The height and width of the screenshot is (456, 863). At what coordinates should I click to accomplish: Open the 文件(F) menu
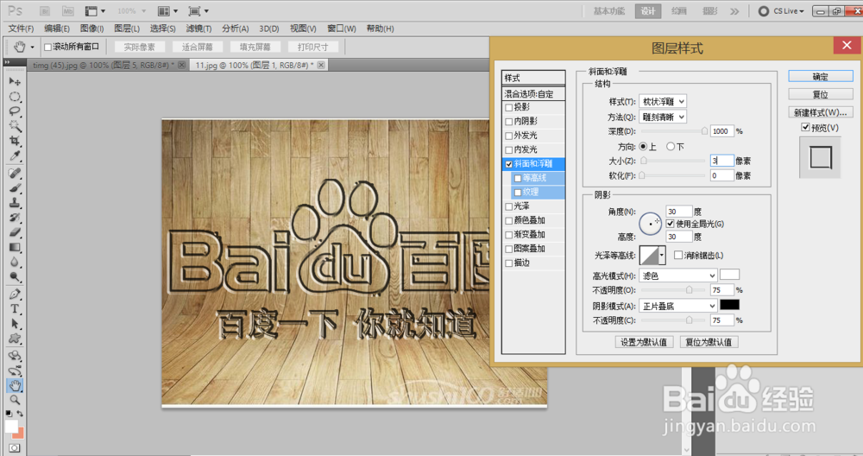click(x=21, y=28)
